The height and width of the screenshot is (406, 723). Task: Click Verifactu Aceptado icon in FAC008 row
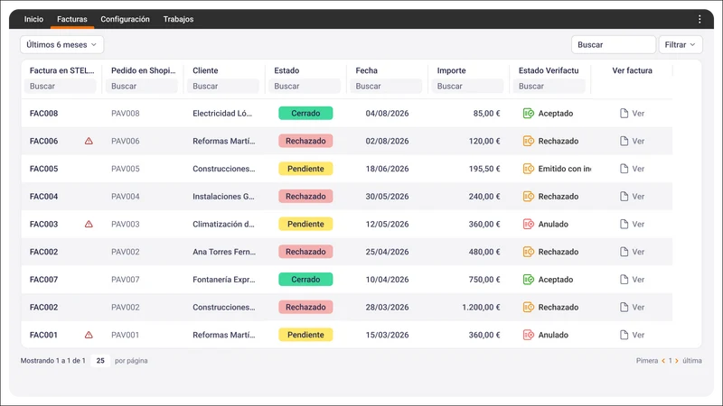point(529,114)
